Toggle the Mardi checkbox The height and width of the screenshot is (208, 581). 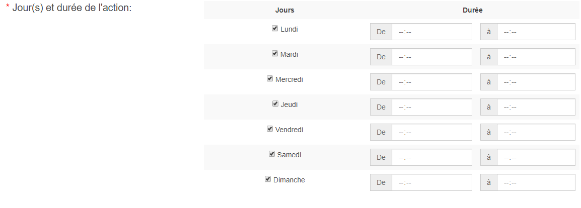point(274,54)
